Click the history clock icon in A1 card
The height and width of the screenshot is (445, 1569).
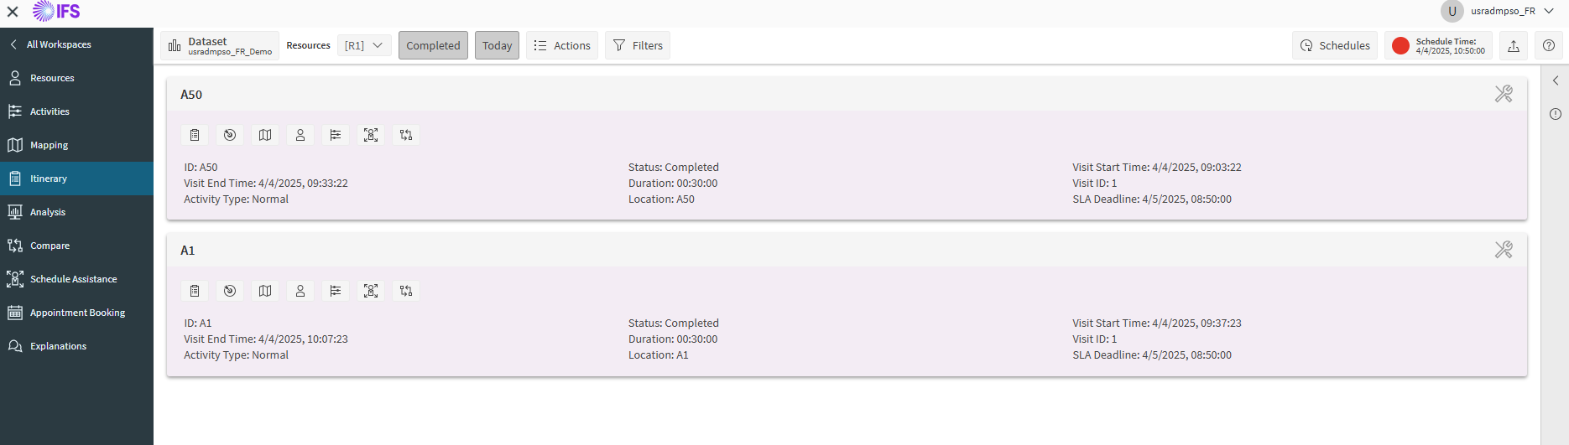coord(230,291)
